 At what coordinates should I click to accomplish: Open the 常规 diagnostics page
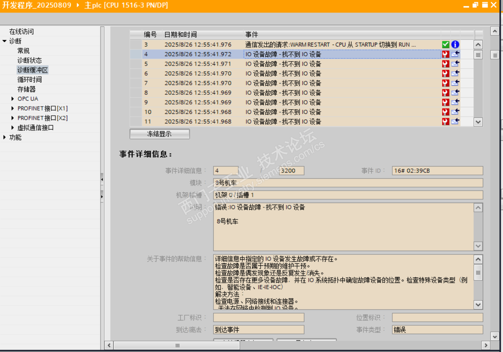pyautogui.click(x=24, y=51)
